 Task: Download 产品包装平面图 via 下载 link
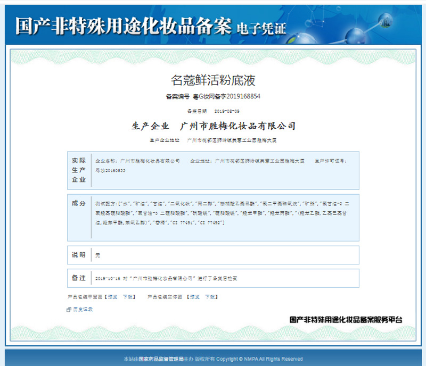click(127, 297)
